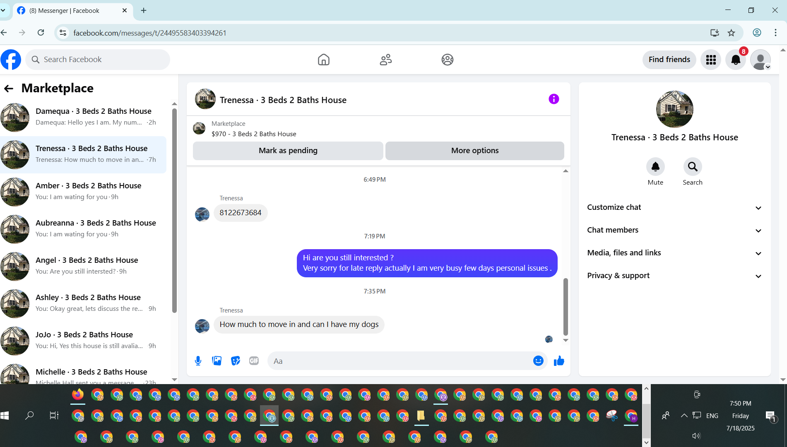
Task: Choose a sticker icon in composer
Action: (236, 361)
